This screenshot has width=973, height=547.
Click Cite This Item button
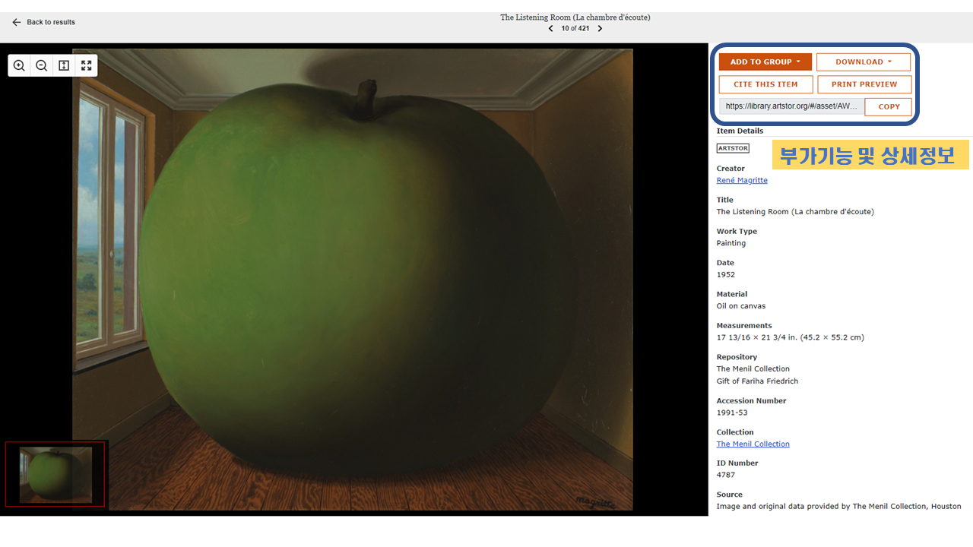pyautogui.click(x=765, y=84)
